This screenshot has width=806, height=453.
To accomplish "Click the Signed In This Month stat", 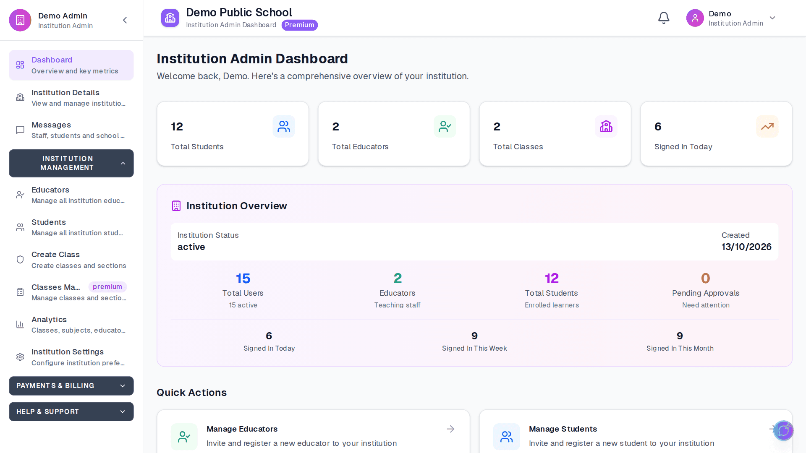I will click(x=680, y=342).
